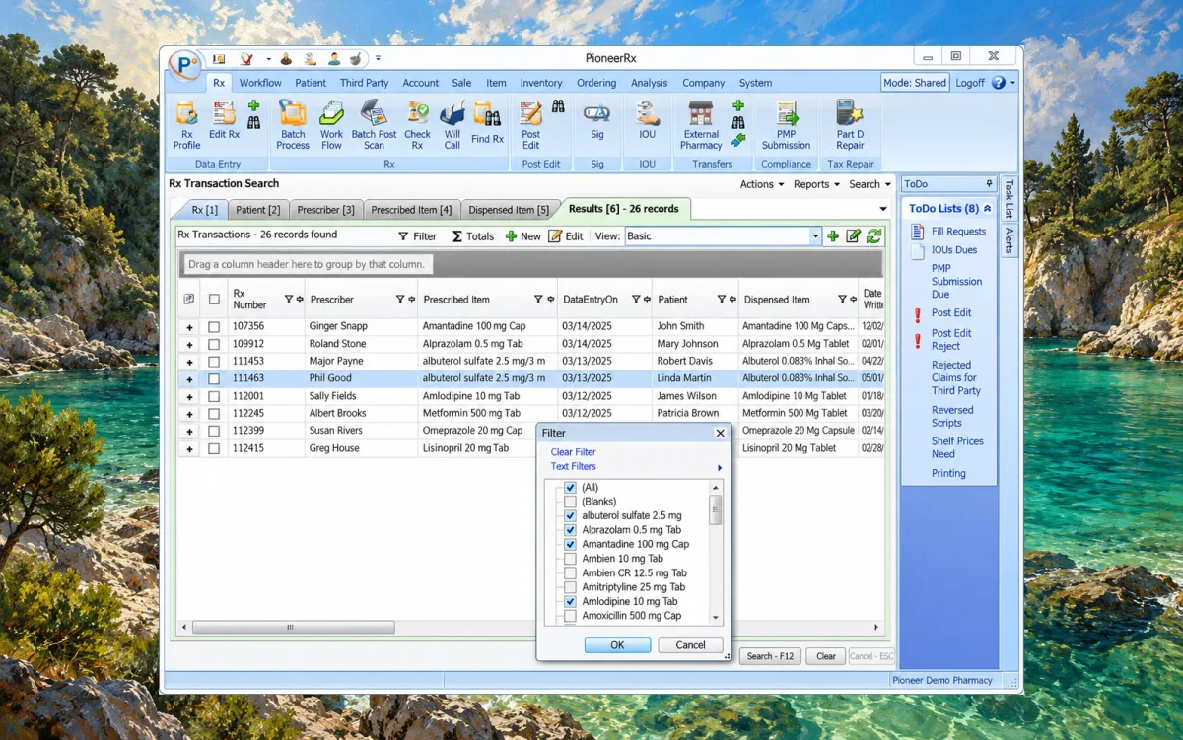
Task: Open Post Edit Reject in ToDo list
Action: pyautogui.click(x=951, y=340)
